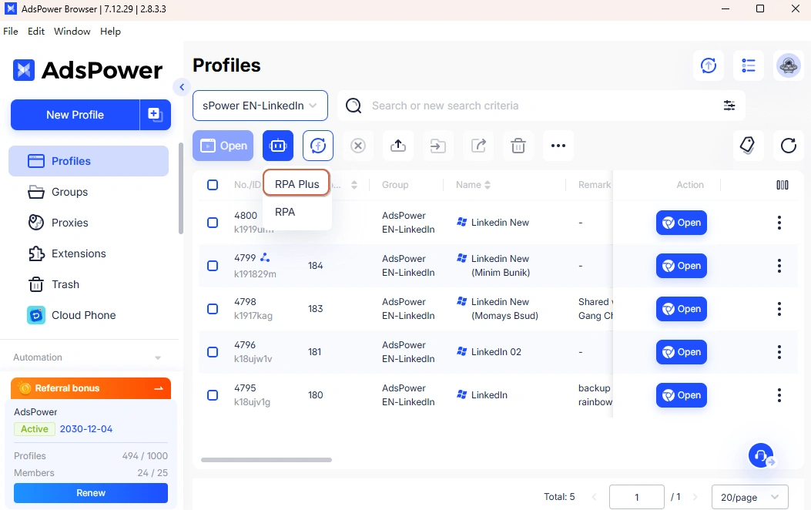Click the trash icon to delete selected profiles
The width and height of the screenshot is (811, 510).
coord(518,145)
